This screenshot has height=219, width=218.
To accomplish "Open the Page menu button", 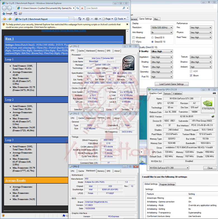I will pos(107,19).
